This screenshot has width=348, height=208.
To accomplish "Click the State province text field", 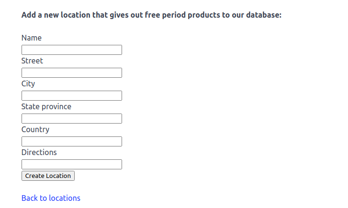I will point(72,118).
